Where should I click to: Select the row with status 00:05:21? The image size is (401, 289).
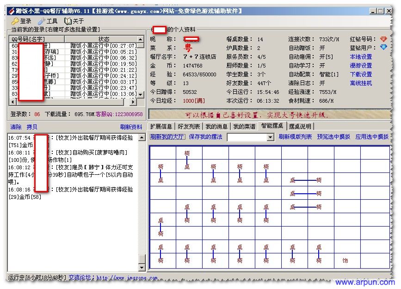point(74,52)
